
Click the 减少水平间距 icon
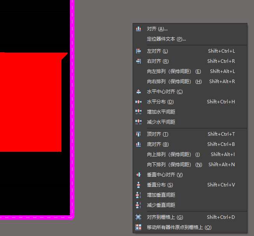click(x=138, y=122)
